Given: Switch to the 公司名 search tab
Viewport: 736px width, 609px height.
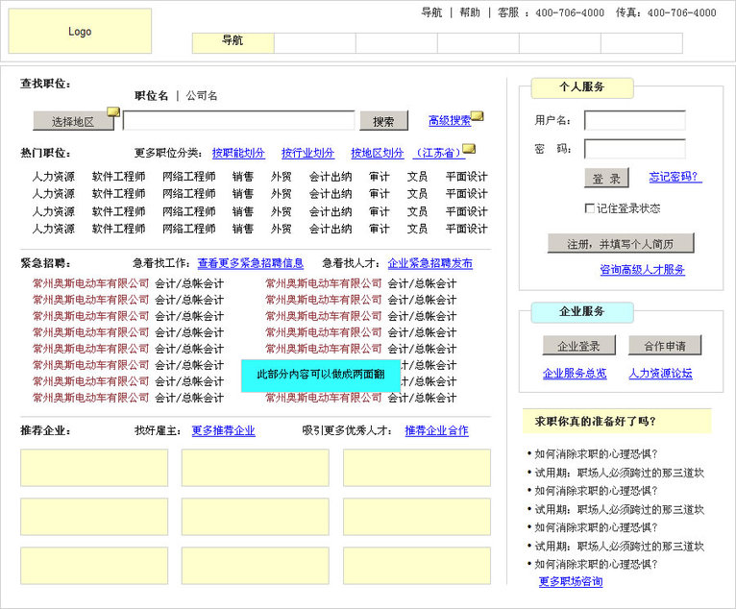Looking at the screenshot, I should [x=202, y=96].
